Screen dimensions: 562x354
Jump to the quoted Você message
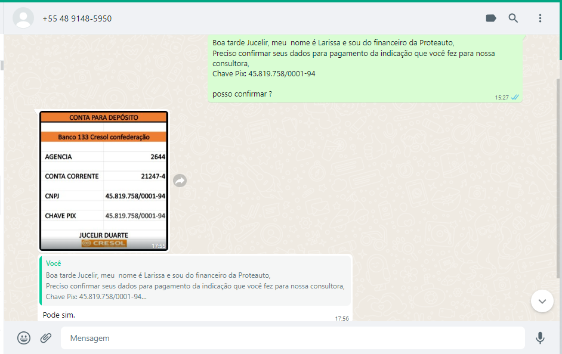point(194,281)
